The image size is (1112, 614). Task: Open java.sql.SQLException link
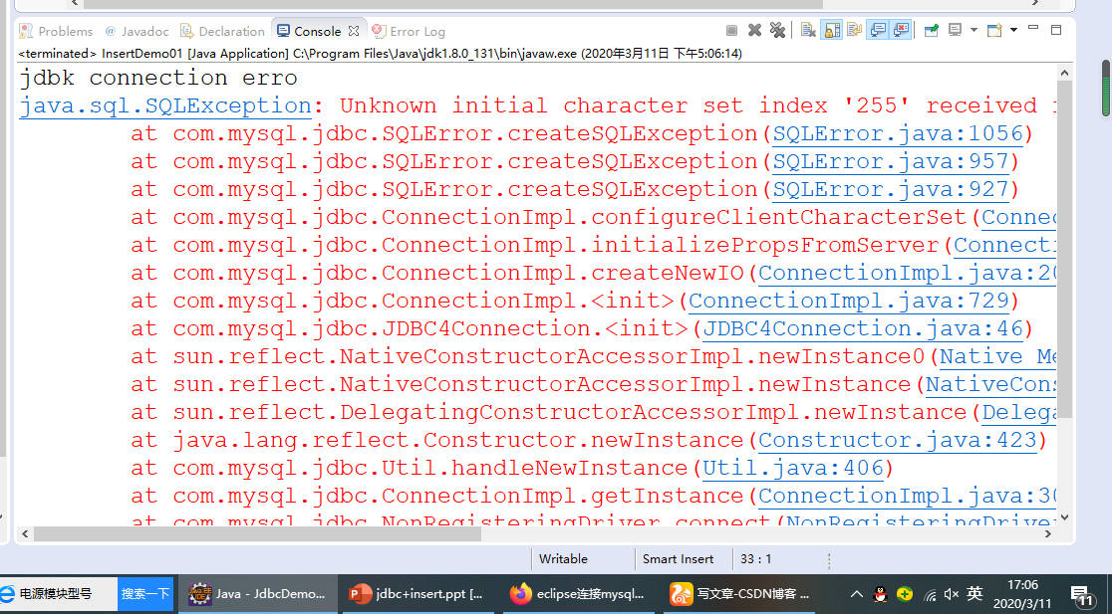tap(165, 106)
